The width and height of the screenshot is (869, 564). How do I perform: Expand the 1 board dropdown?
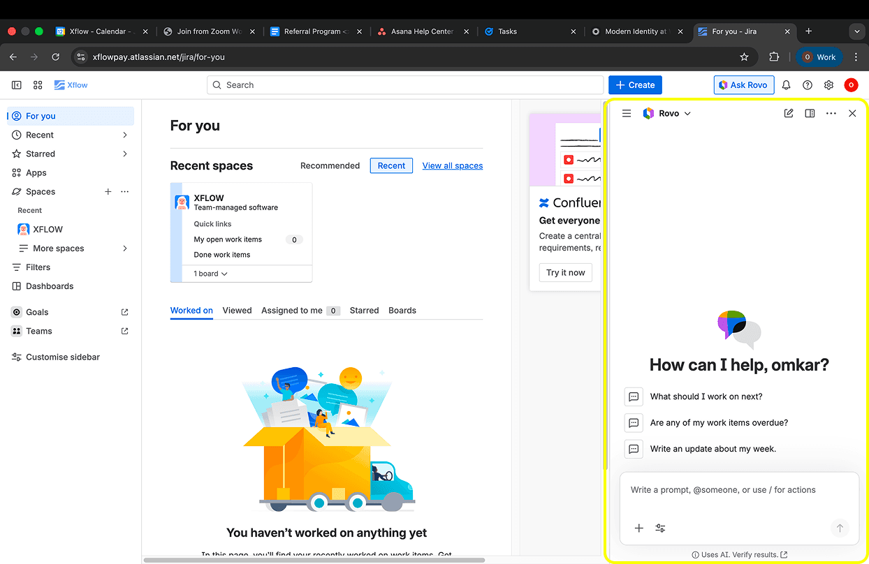(211, 274)
